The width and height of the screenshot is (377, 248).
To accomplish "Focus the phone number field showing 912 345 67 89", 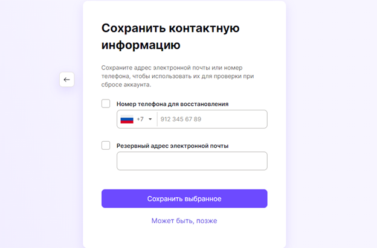I will point(211,119).
